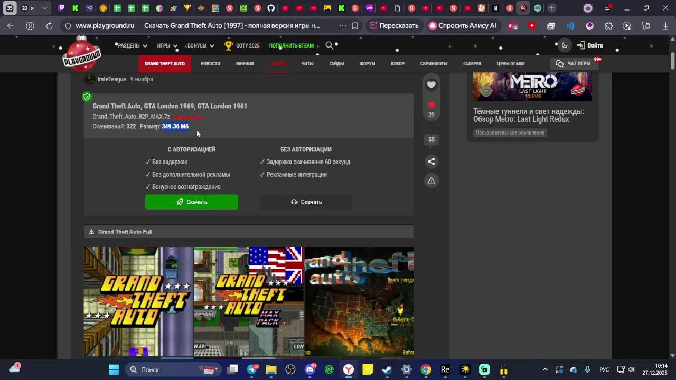Screen dimensions: 676x380
Task: Click Пользовательское объявление label
Action: pos(510,132)
